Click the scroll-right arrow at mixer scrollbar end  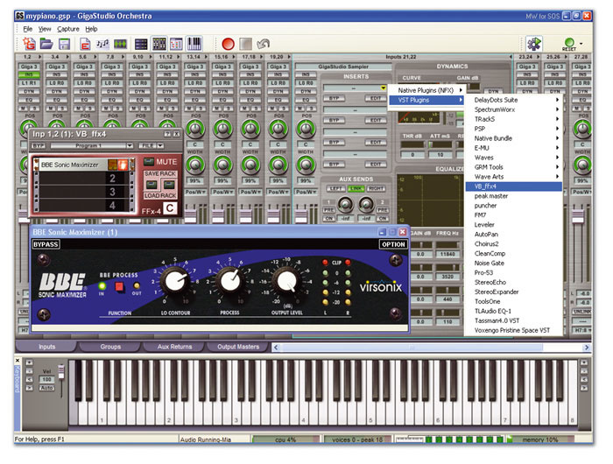click(x=586, y=347)
